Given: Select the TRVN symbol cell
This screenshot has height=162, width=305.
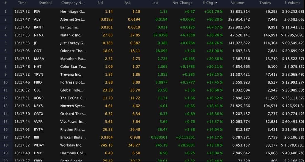Looking at the screenshot, I should coord(38,74).
